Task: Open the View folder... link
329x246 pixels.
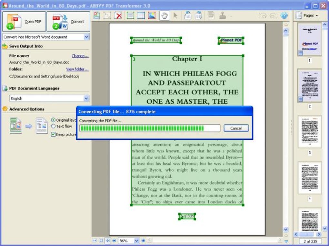Action: [x=77, y=69]
